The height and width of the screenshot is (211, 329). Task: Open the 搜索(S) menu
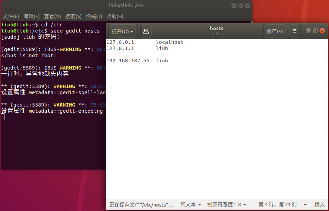(73, 16)
